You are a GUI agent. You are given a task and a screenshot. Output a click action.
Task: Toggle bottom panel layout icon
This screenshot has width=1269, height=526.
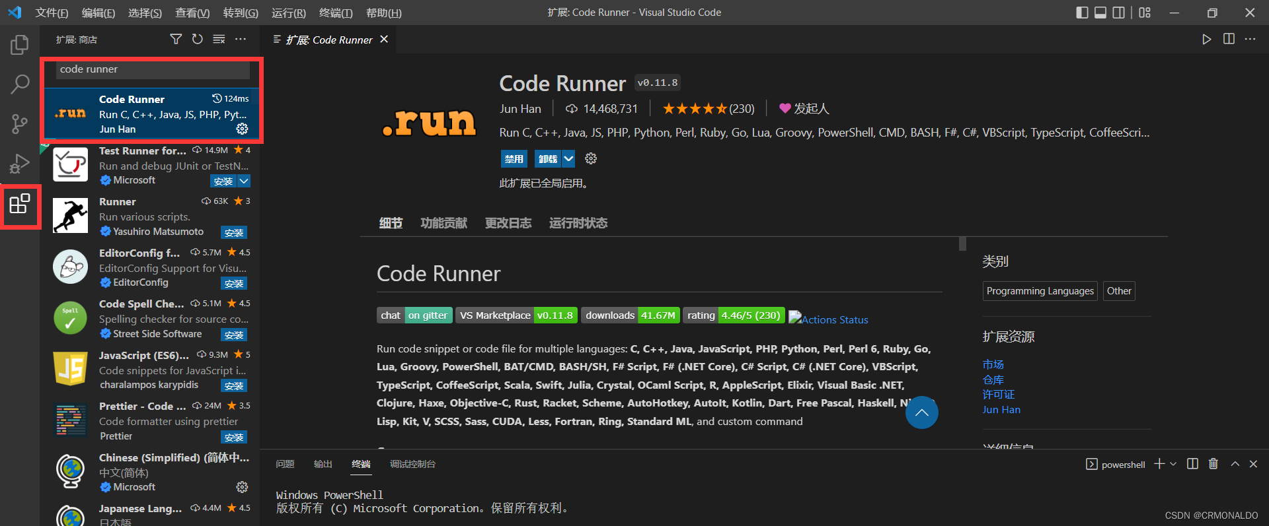point(1100,13)
